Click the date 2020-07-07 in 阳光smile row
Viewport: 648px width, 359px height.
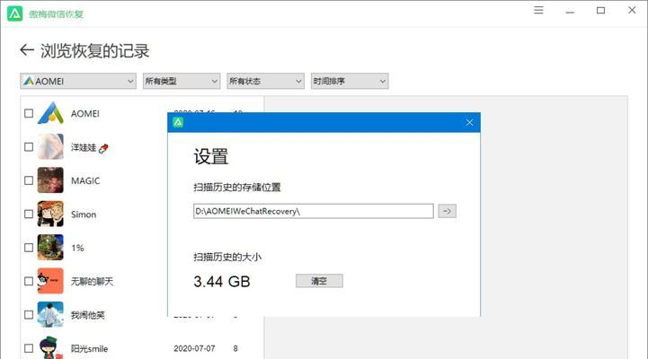coord(194,349)
